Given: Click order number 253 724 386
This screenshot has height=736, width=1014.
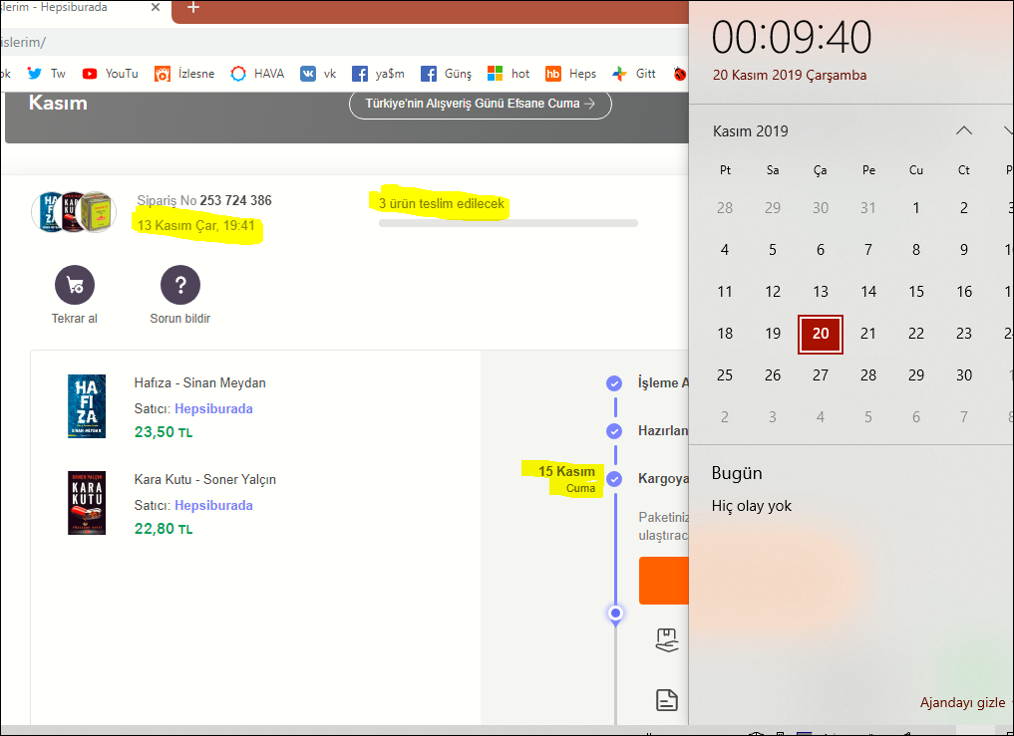Looking at the screenshot, I should coord(235,200).
